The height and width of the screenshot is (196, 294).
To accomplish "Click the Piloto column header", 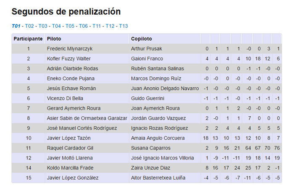I will pos(54,39).
